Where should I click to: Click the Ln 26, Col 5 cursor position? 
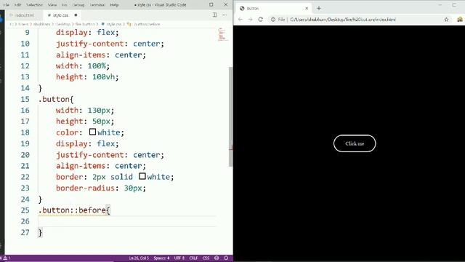coord(139,258)
